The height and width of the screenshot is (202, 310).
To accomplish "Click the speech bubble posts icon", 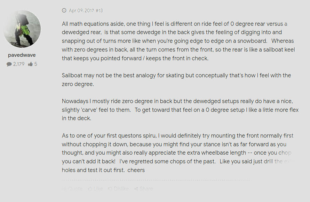I will [9, 64].
